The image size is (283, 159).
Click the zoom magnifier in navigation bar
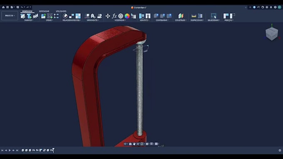pyautogui.click(x=138, y=144)
